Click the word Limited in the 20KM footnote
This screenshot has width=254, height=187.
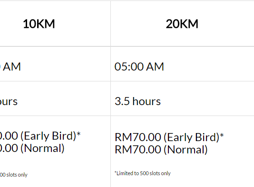[124, 173]
